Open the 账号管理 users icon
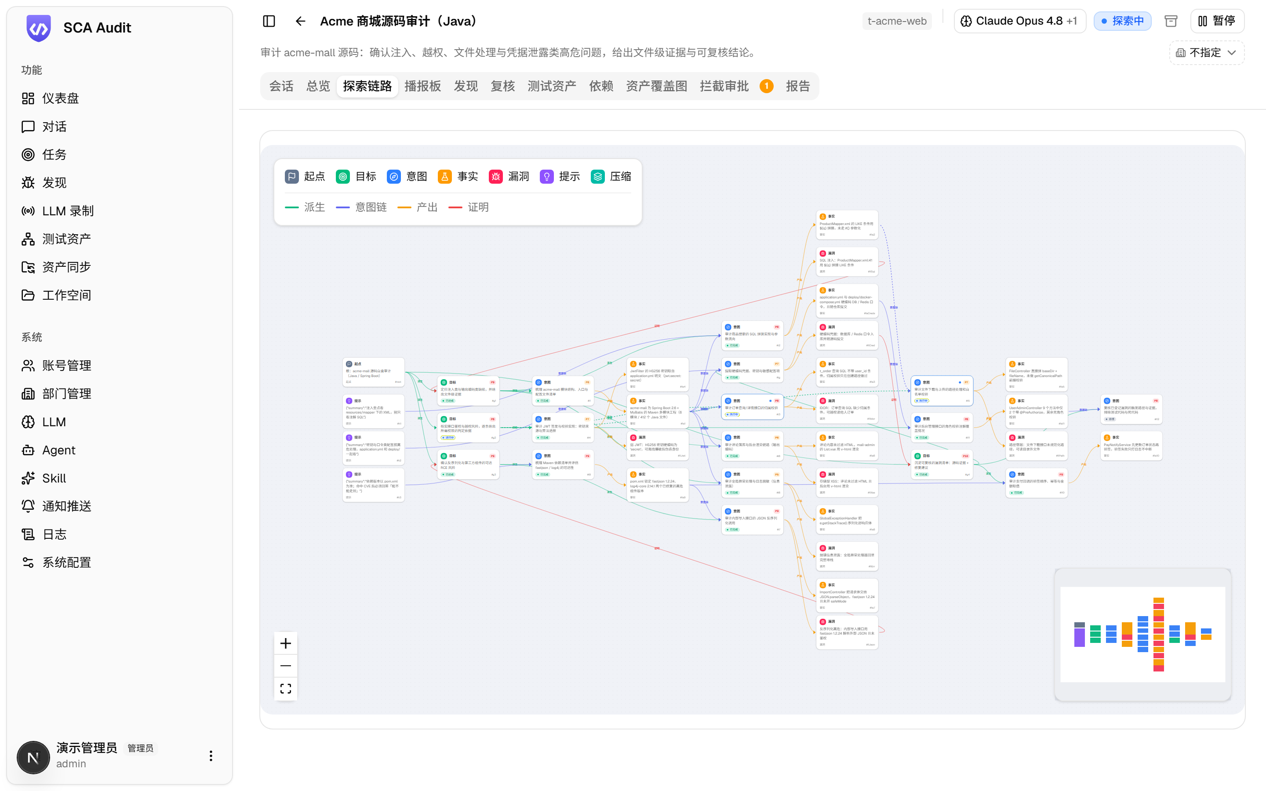 (28, 366)
